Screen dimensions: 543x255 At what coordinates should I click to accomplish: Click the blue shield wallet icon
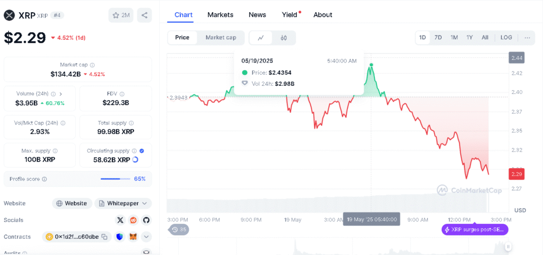coord(120,237)
